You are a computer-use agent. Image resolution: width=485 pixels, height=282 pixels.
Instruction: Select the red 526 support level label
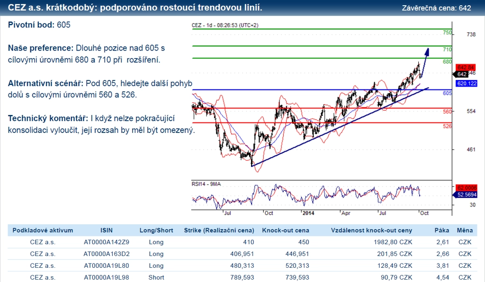(x=447, y=126)
